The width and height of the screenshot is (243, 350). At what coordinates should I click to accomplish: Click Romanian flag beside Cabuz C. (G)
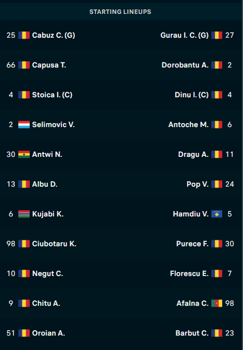tap(24, 35)
